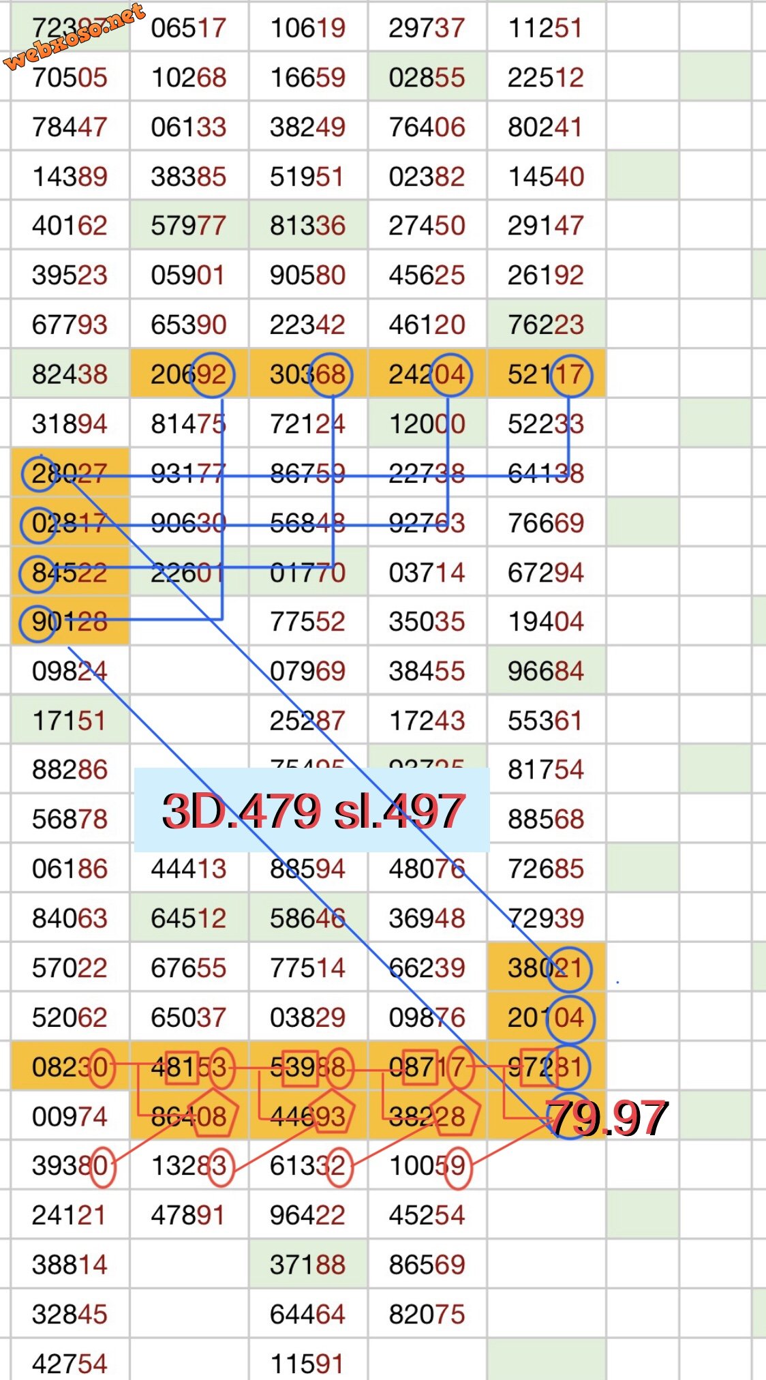Click cell 10619

[308, 28]
